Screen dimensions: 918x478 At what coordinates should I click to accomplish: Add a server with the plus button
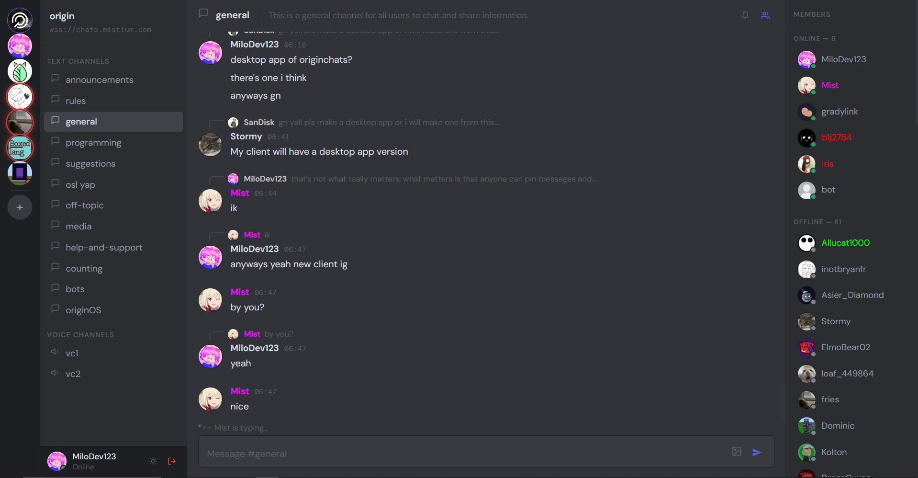[x=20, y=207]
